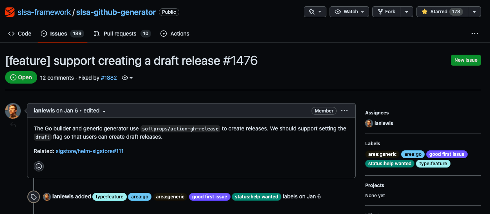Open assignee ianlewis in the sidebar

[x=384, y=123]
